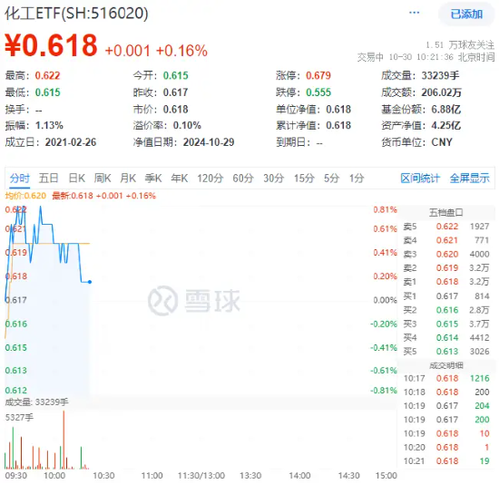Select the 买3 row at 0.615

(x=446, y=324)
